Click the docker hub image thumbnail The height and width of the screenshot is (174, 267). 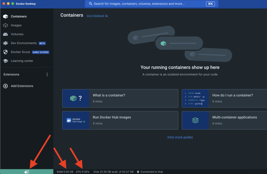click(x=76, y=120)
